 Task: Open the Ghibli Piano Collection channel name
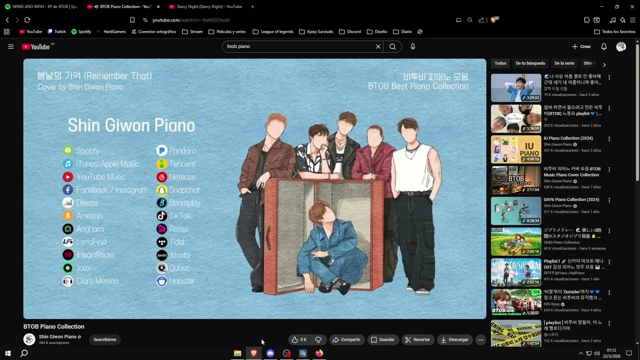click(561, 242)
